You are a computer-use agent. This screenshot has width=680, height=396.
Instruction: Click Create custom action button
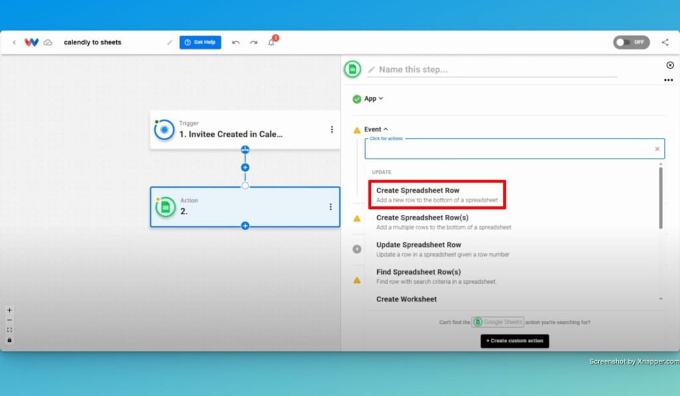point(515,340)
